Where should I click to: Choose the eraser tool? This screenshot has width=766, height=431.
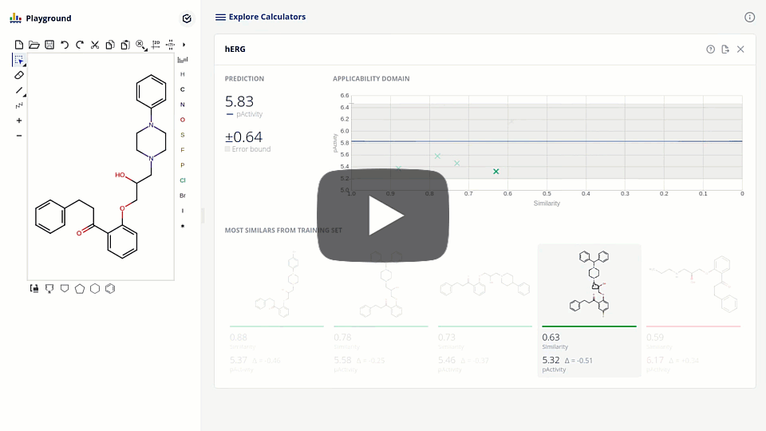pos(19,75)
